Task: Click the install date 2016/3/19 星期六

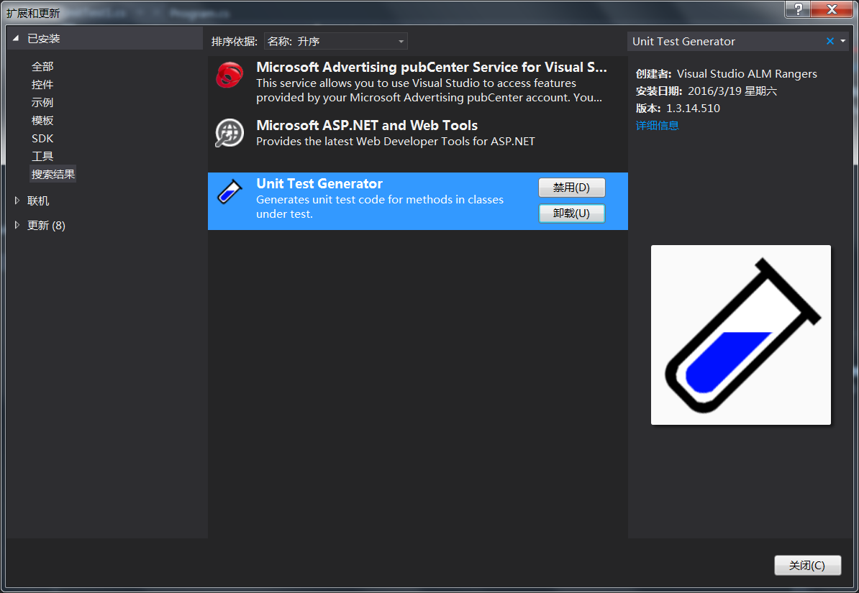Action: coord(732,91)
